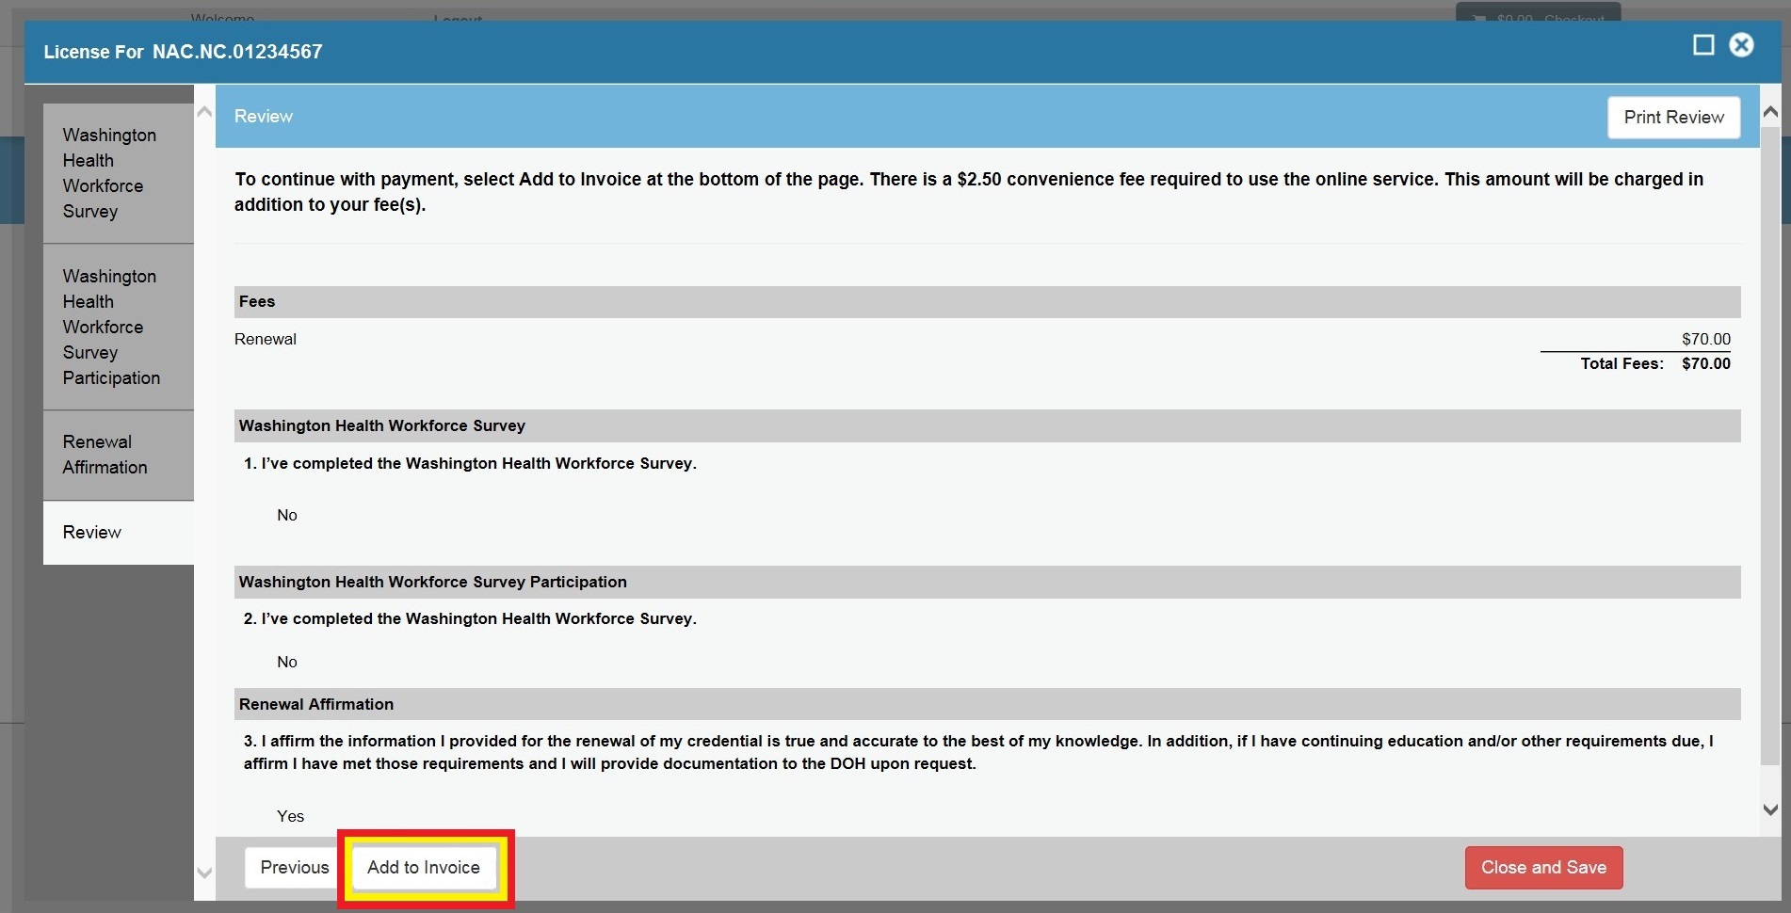Select the Review sidebar tab
This screenshot has width=1791, height=913.
[x=92, y=533]
